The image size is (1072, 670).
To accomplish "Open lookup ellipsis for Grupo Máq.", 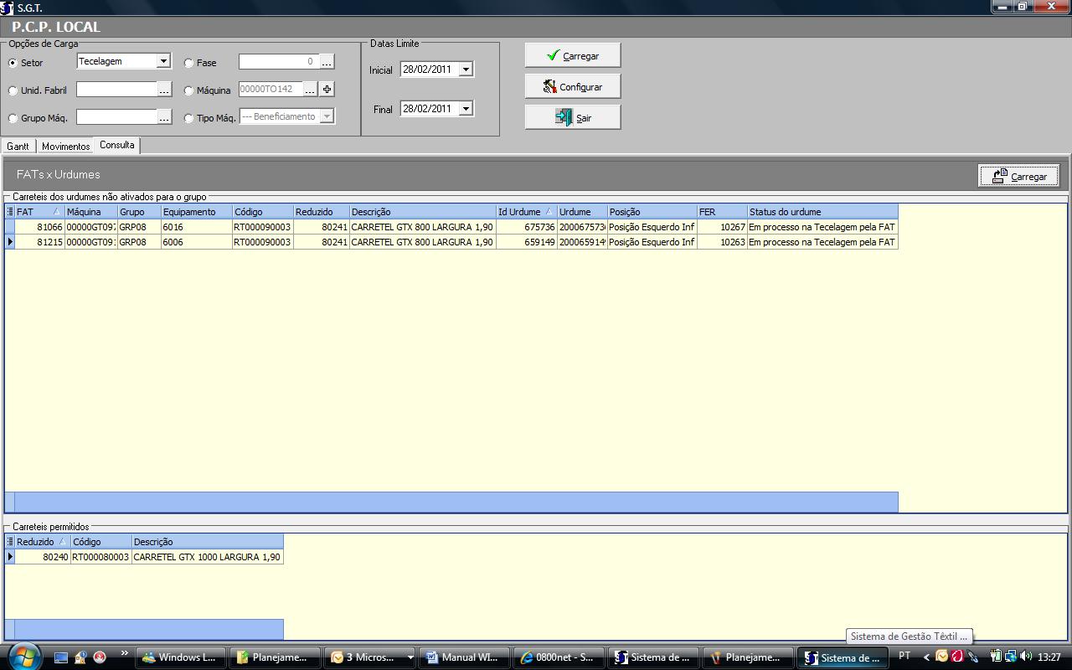I will [164, 117].
